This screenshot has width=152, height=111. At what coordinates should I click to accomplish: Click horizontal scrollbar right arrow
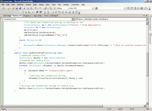145,106
